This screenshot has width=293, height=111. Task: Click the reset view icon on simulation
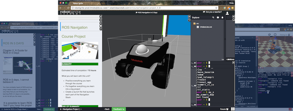pyautogui.click(x=189, y=20)
